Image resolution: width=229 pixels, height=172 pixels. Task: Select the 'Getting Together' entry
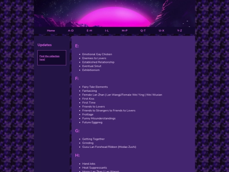(93, 139)
